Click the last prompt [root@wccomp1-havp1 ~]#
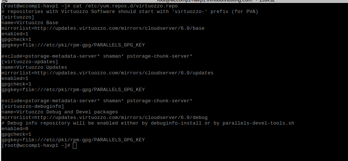The width and height of the screenshot is (348, 161). point(36,145)
